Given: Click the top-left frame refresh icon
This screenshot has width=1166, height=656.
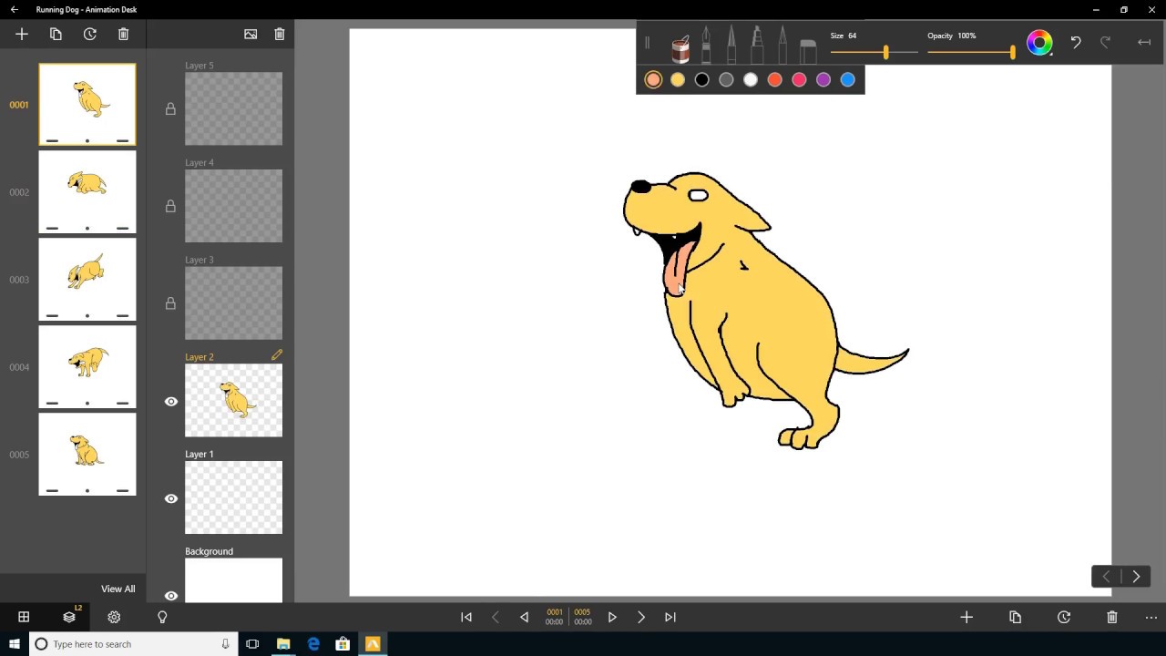Looking at the screenshot, I should click(89, 34).
